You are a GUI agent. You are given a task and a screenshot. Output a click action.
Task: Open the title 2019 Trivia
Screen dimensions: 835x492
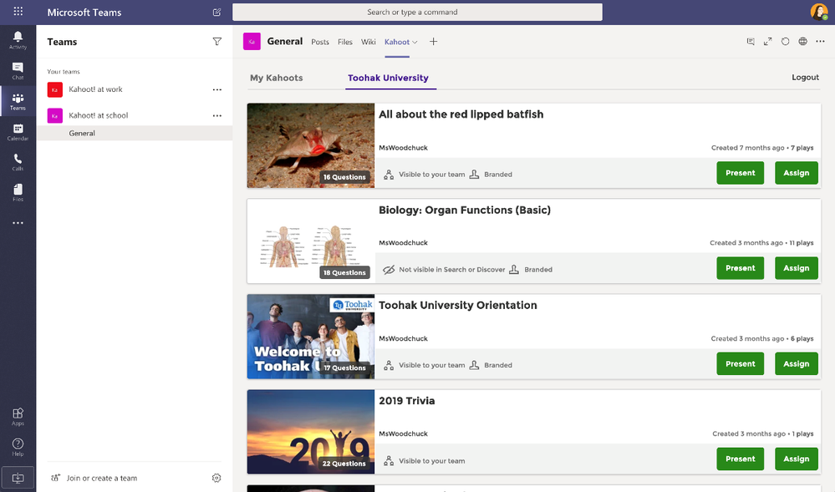click(x=407, y=401)
